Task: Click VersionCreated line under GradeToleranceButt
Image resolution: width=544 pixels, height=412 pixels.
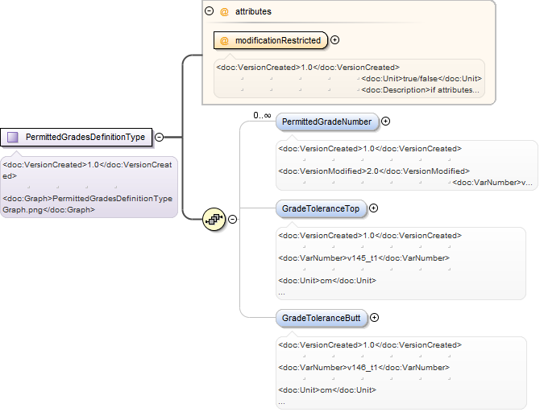Action: (x=370, y=345)
